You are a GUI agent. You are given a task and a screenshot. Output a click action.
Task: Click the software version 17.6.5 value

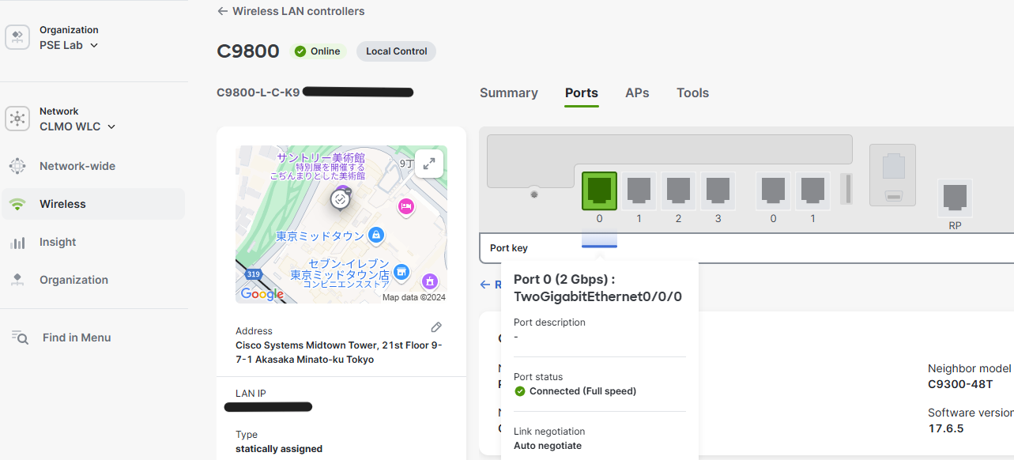(x=946, y=428)
